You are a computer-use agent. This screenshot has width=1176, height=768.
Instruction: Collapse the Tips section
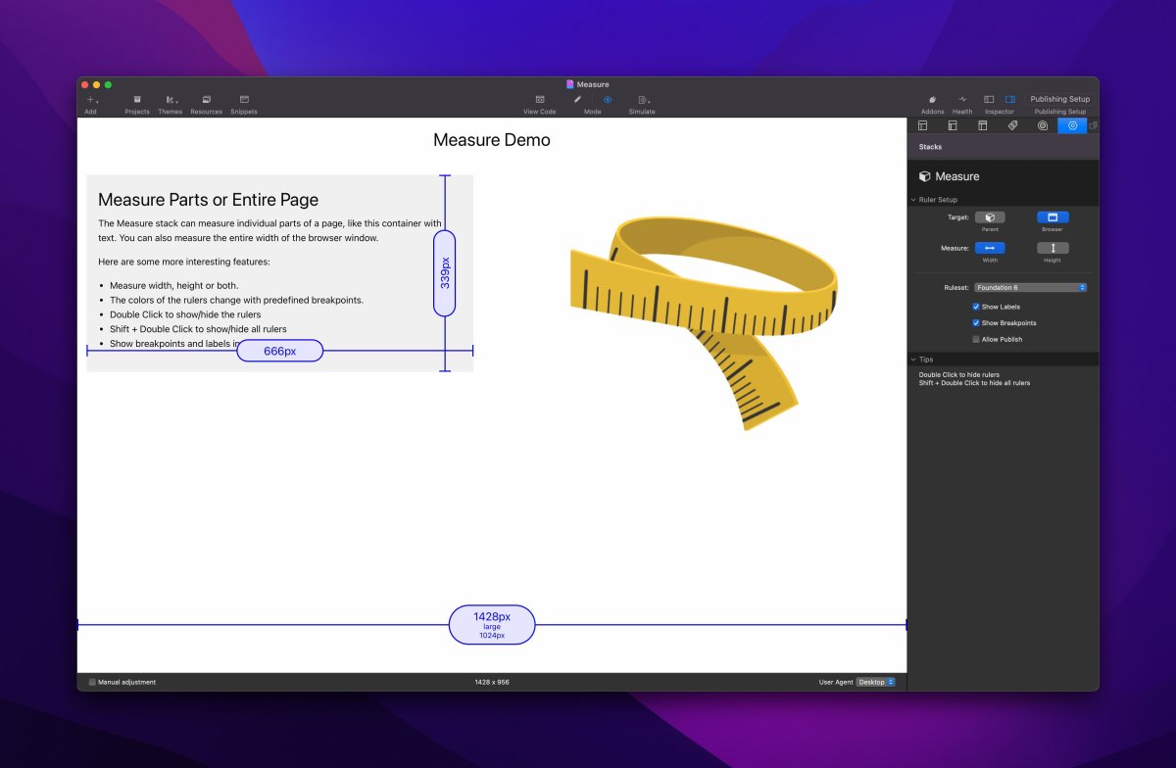[913, 360]
